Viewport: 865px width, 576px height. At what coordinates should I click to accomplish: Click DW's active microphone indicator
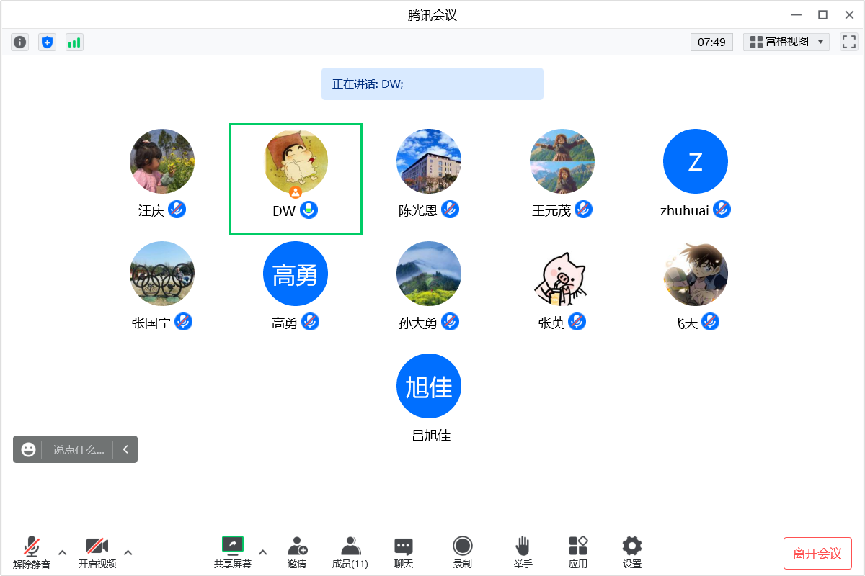click(x=309, y=210)
